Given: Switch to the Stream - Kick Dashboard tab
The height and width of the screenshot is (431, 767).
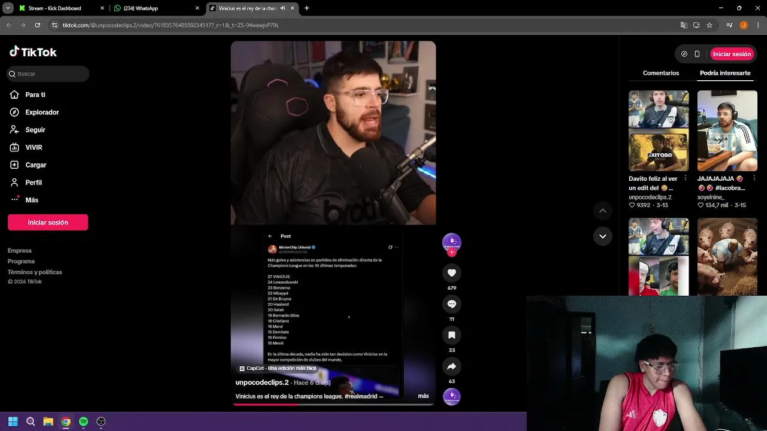Looking at the screenshot, I should (60, 8).
